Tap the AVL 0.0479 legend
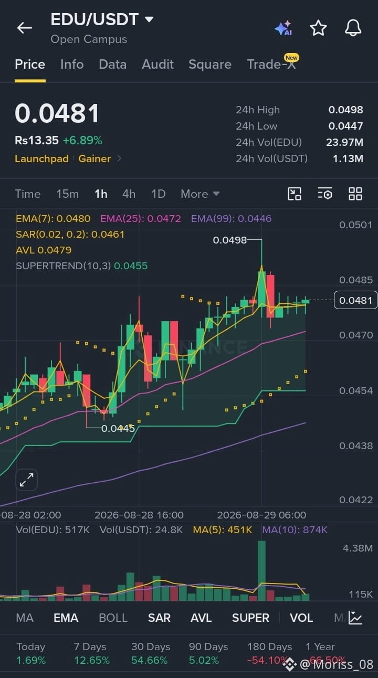 coord(44,250)
